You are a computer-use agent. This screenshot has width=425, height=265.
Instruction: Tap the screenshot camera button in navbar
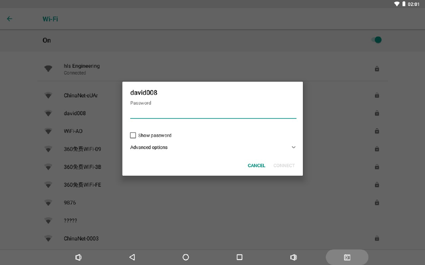tap(347, 257)
